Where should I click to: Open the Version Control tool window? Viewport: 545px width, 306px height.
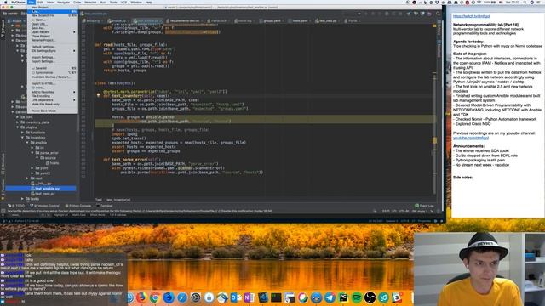click(x=44, y=206)
